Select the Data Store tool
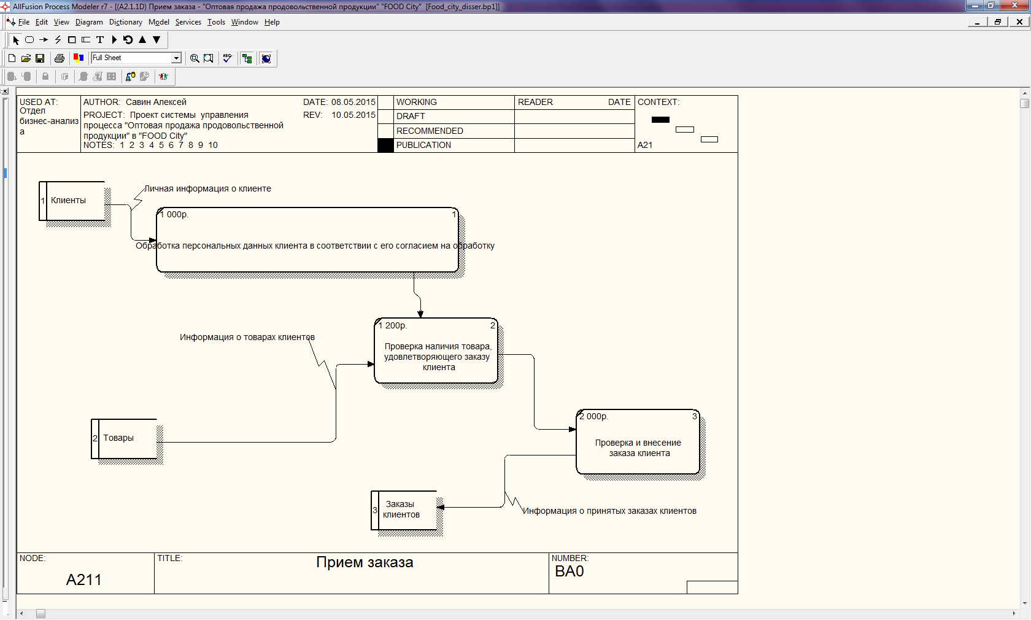The height and width of the screenshot is (620, 1031). pos(86,40)
